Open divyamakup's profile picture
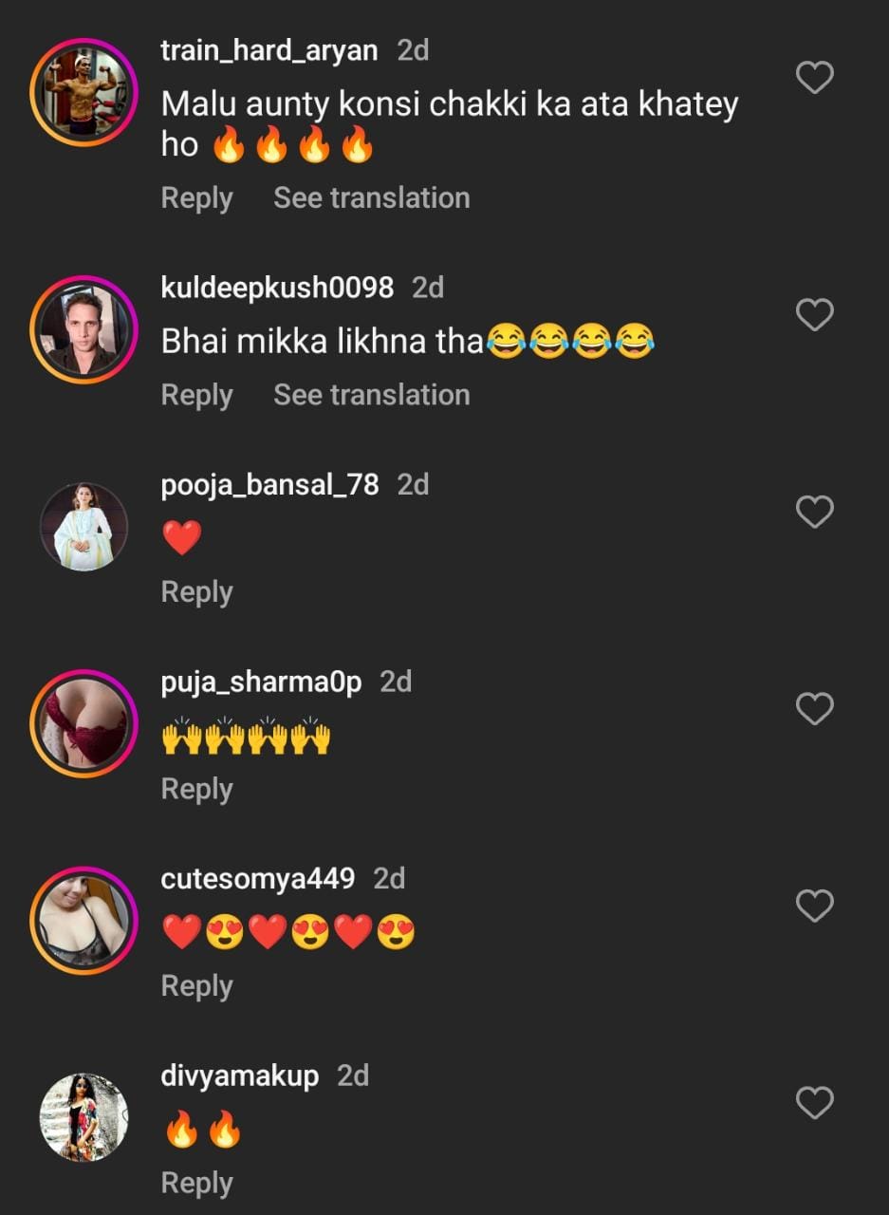889x1215 pixels. click(x=83, y=1117)
